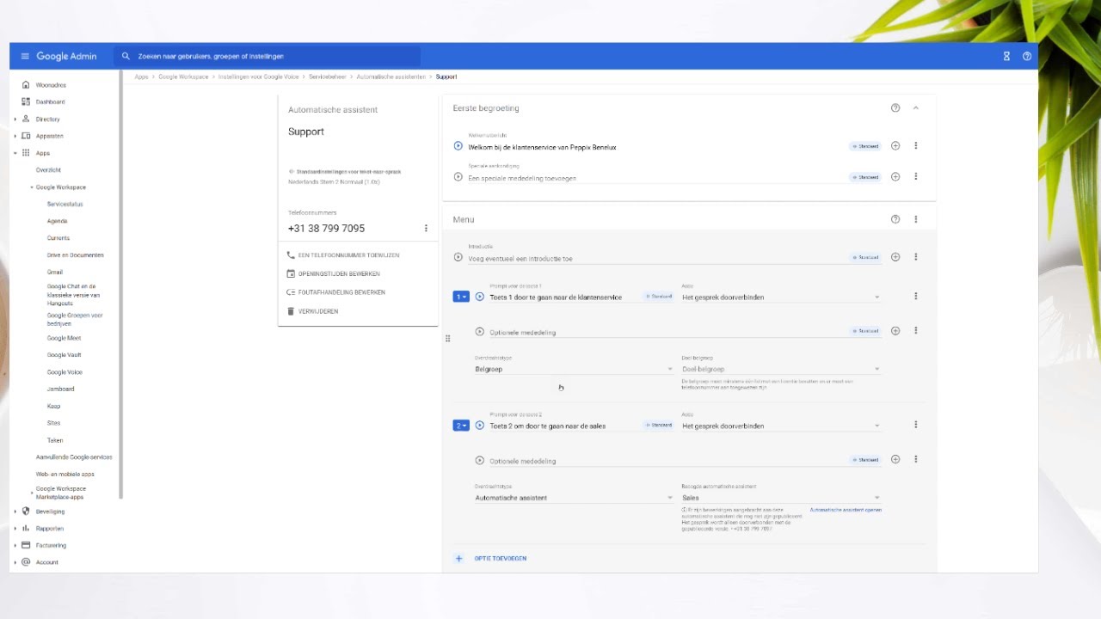Open Gmail in the sidebar
1101x619 pixels.
point(55,272)
